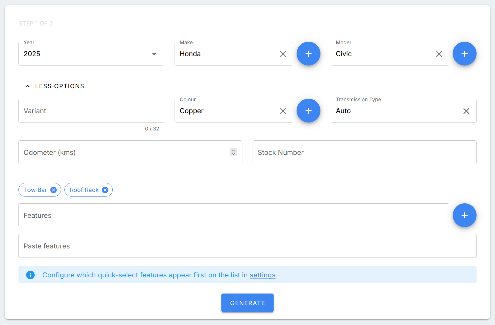Clear the Copper colour value
The width and height of the screenshot is (495, 325).
pos(283,111)
